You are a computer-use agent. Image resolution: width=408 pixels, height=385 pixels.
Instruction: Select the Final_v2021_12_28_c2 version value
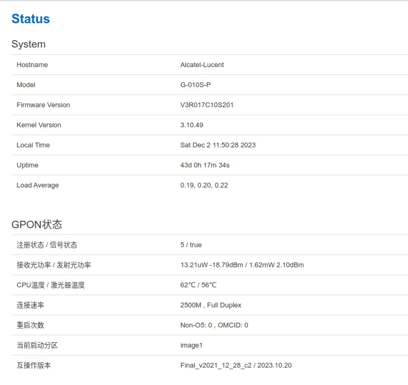pyautogui.click(x=216, y=365)
